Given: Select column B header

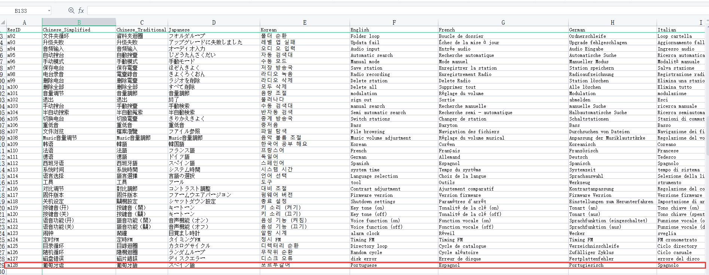Looking at the screenshot, I should (x=79, y=22).
